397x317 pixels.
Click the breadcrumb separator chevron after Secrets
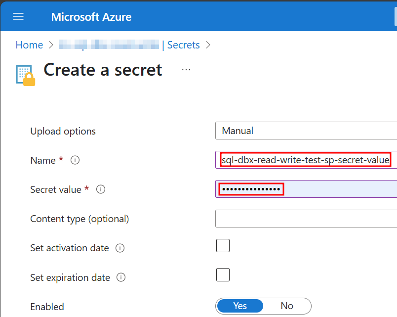pos(208,45)
